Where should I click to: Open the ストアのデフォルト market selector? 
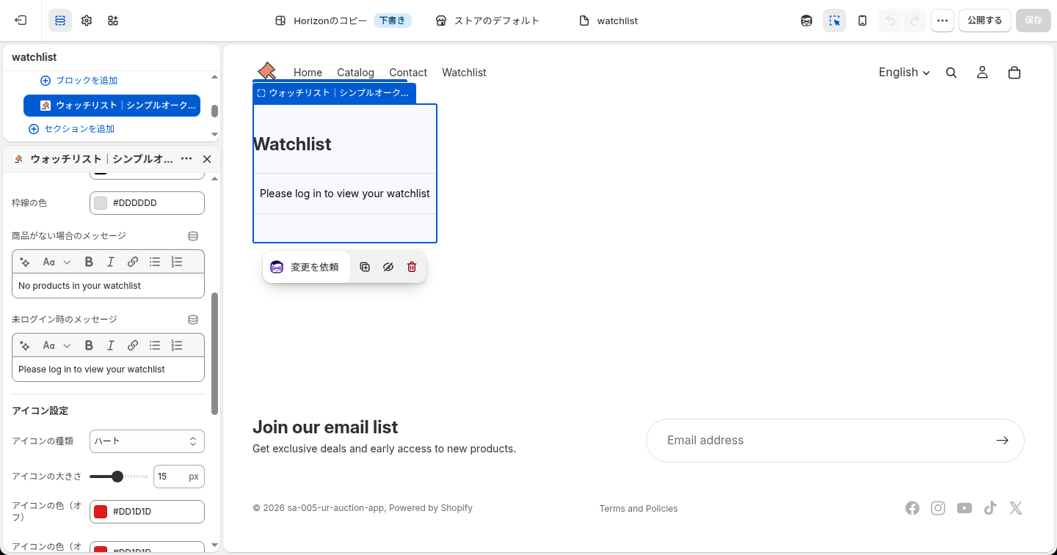[x=487, y=21]
